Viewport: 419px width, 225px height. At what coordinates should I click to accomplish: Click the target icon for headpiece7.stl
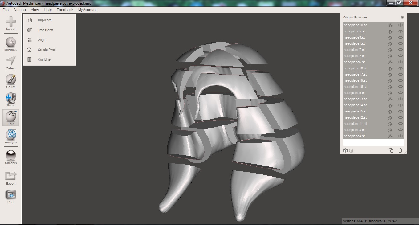[390, 50]
